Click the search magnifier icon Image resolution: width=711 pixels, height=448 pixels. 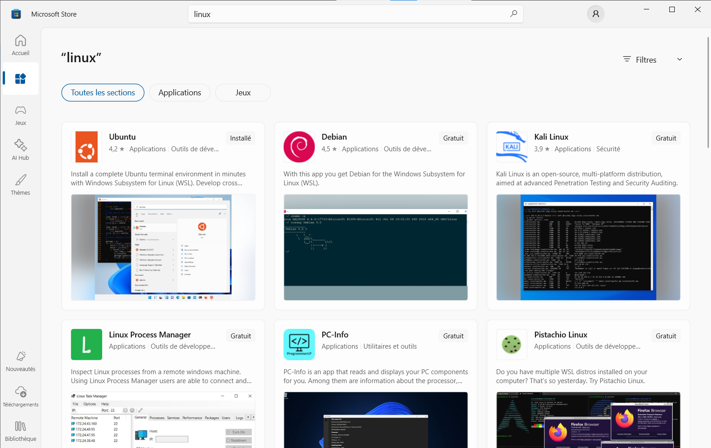coord(513,14)
